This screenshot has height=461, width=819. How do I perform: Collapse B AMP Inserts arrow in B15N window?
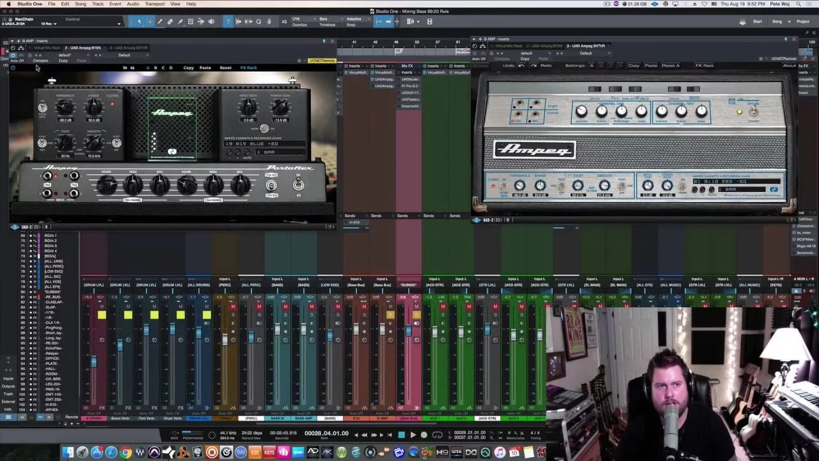[x=12, y=41]
